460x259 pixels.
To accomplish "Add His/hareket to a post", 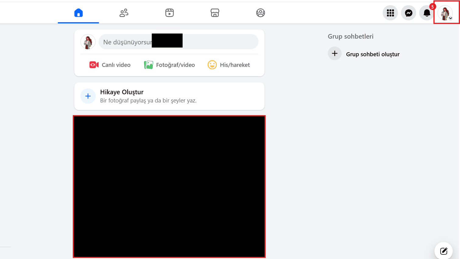I will click(x=229, y=65).
